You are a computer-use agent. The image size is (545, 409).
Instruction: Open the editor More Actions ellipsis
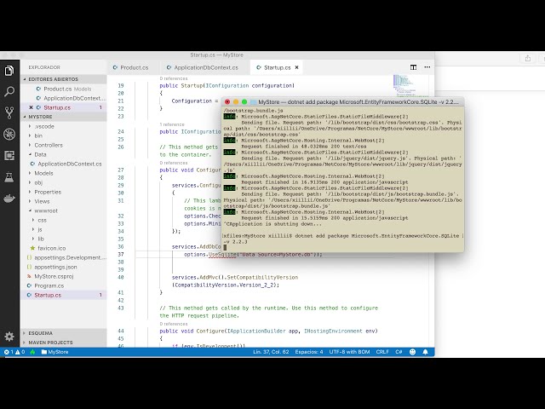point(427,67)
